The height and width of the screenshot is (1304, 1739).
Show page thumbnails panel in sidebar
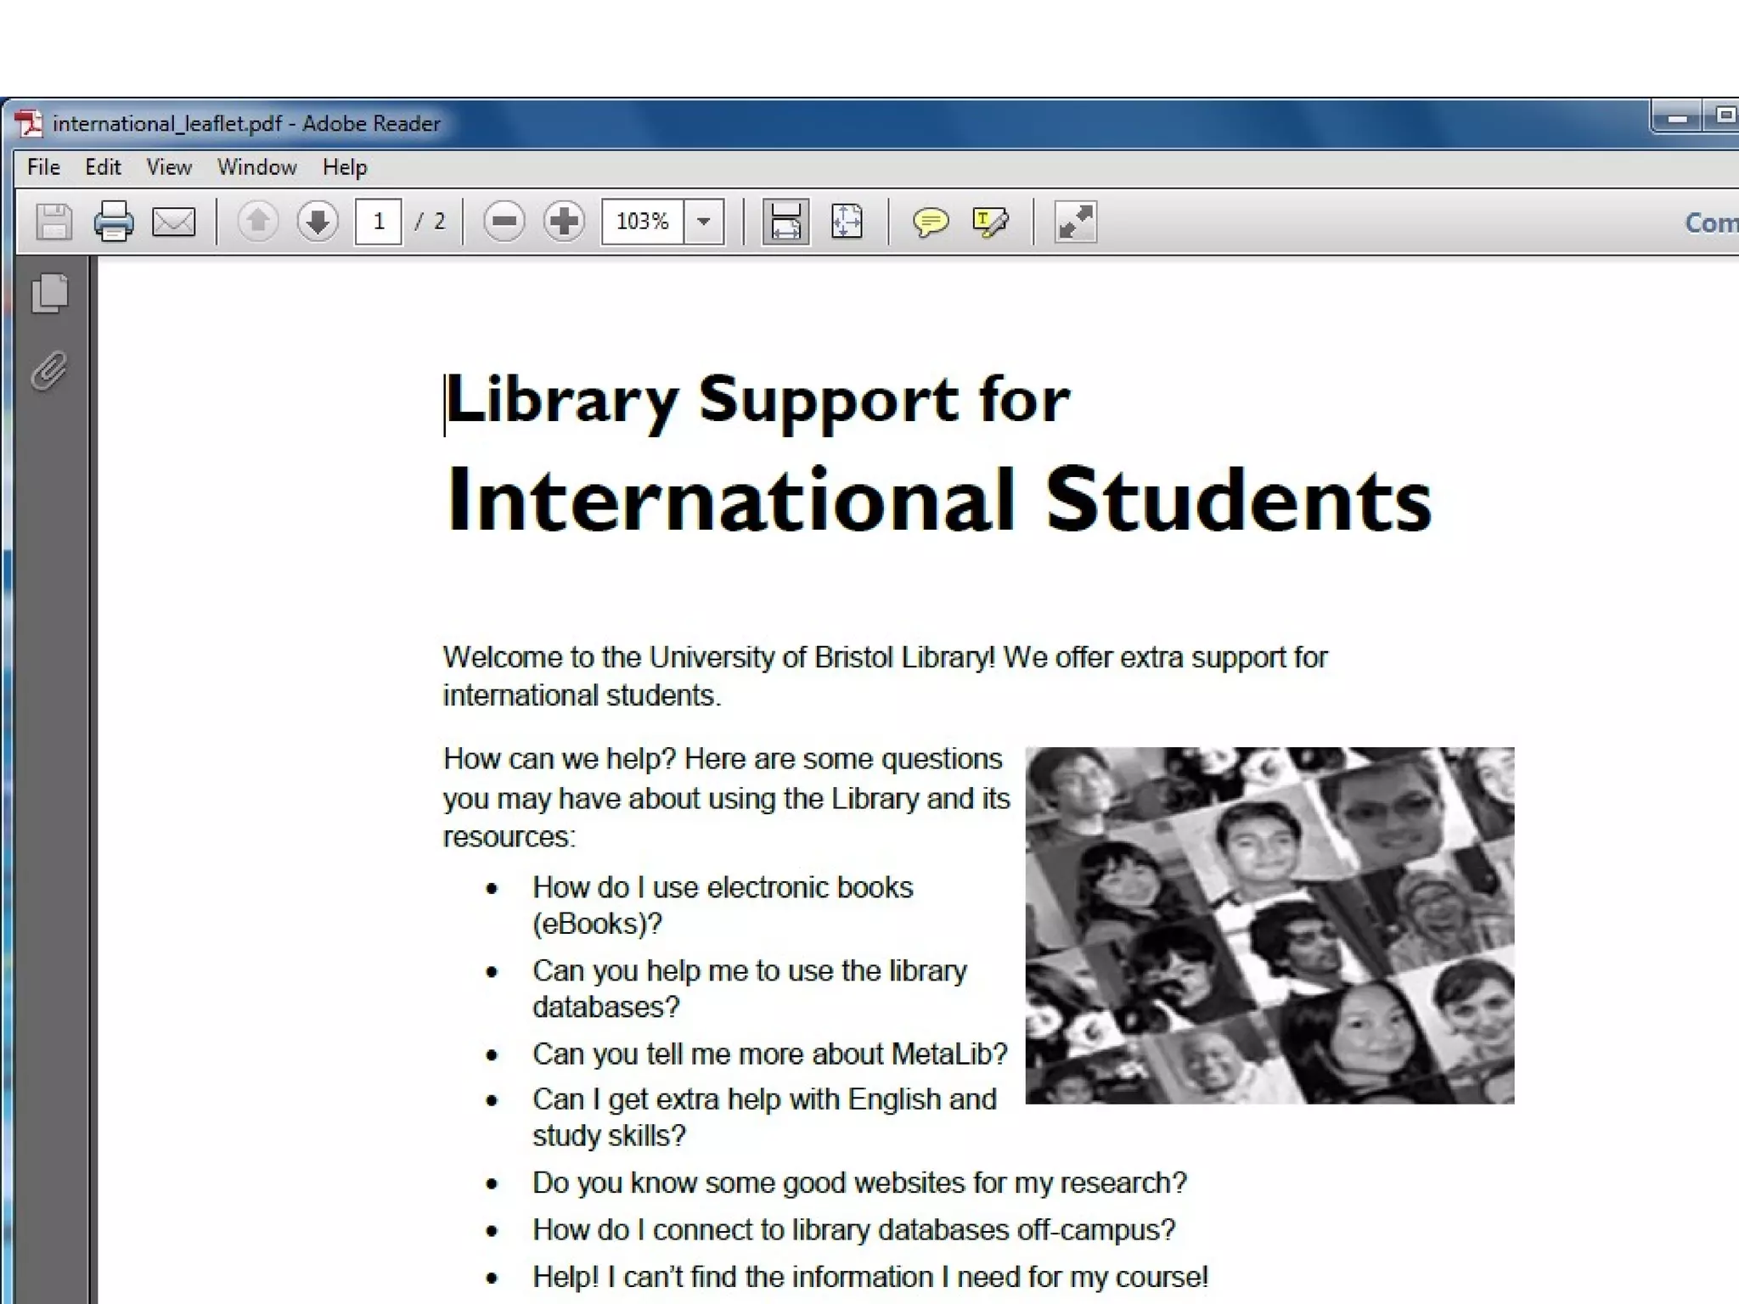50,294
